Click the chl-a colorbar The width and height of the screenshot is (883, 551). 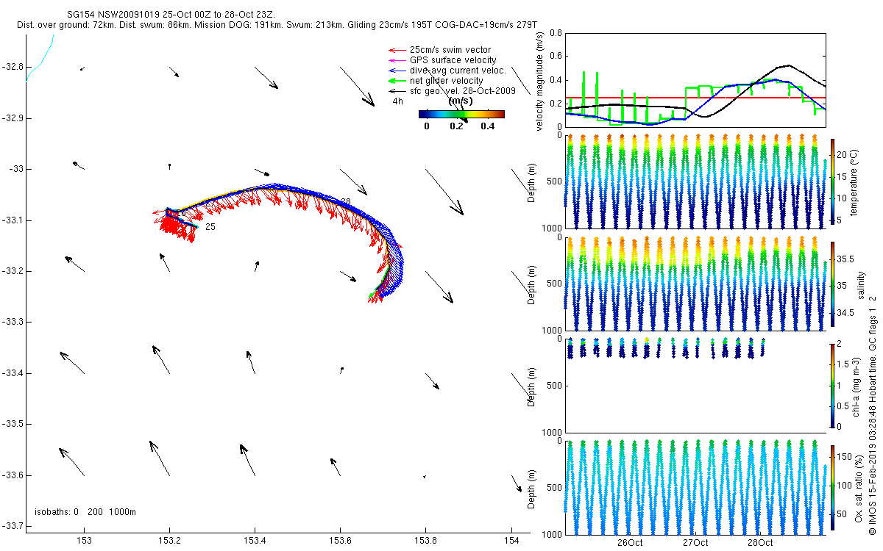(833, 385)
